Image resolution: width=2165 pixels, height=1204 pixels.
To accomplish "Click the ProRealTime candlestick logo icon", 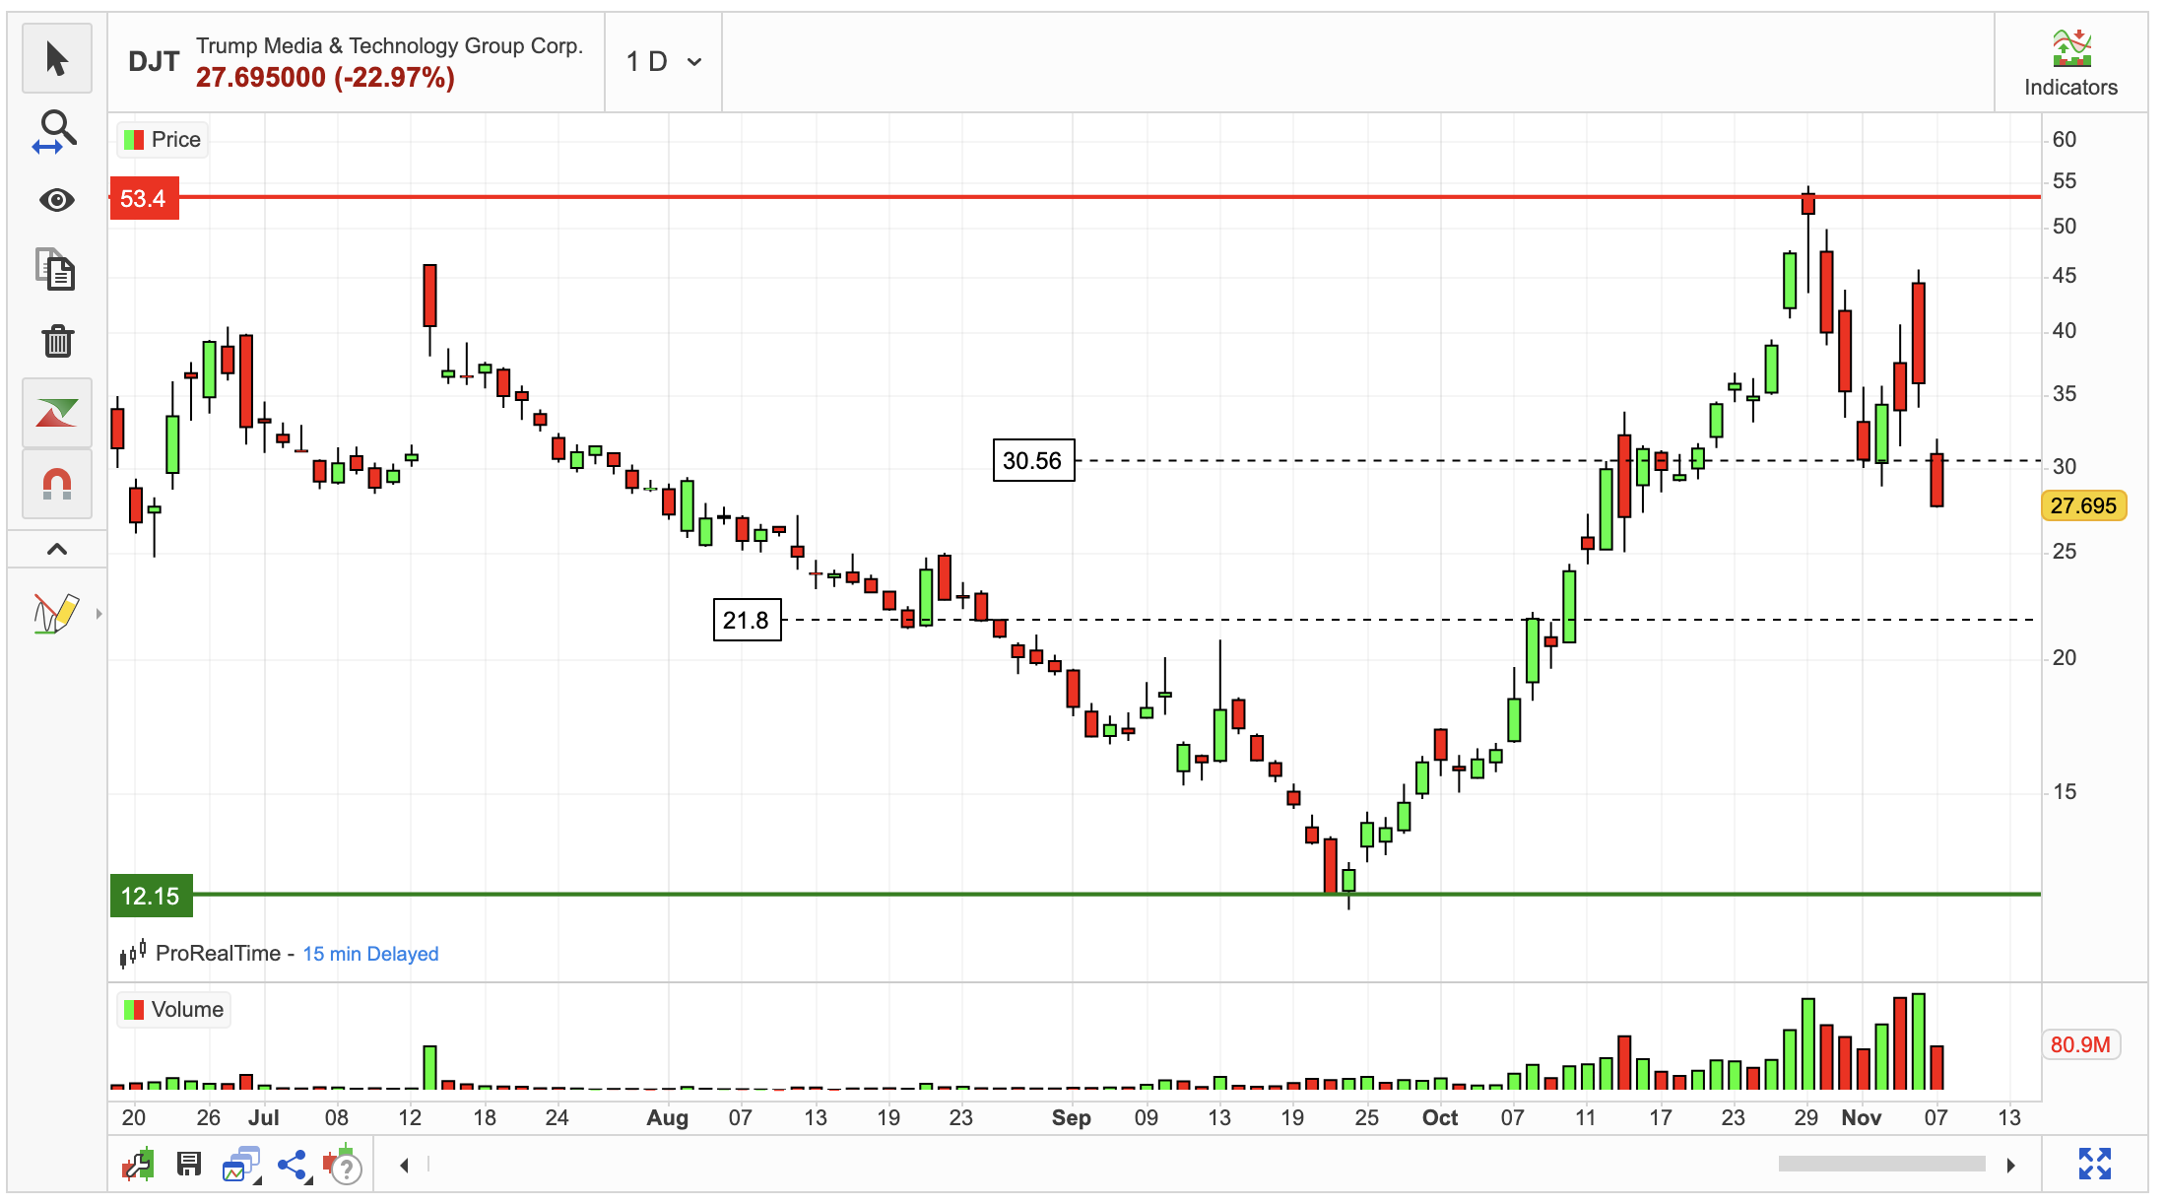I will click(x=133, y=954).
